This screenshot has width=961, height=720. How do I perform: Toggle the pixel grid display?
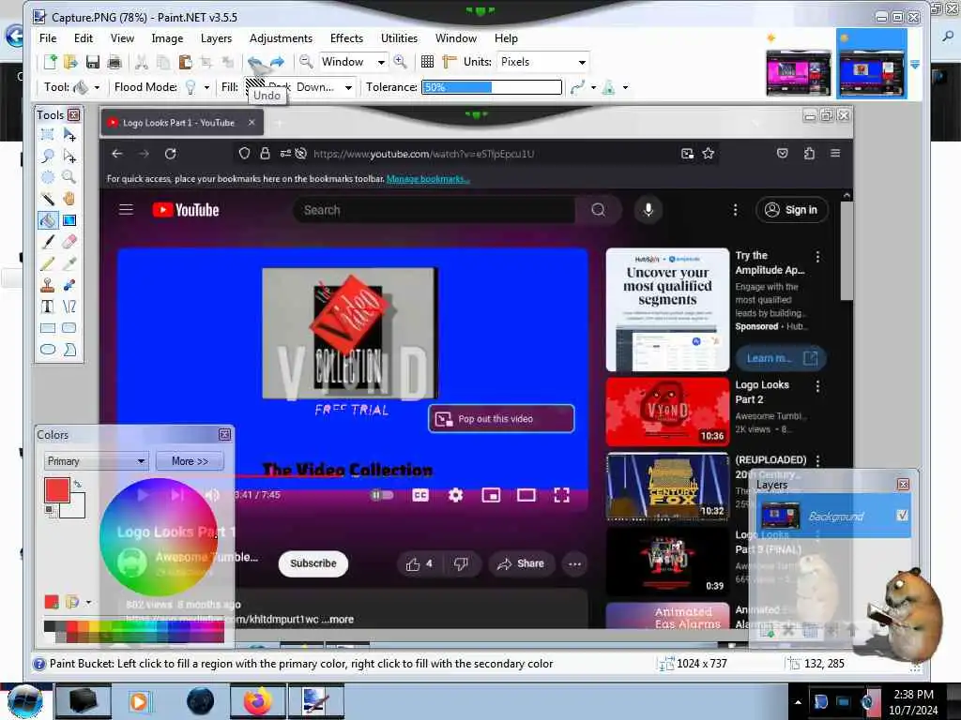pyautogui.click(x=428, y=62)
